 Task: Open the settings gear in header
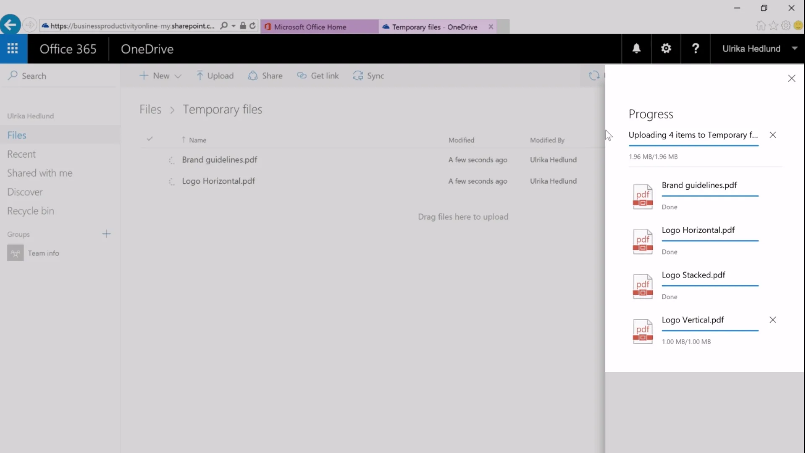pos(666,49)
